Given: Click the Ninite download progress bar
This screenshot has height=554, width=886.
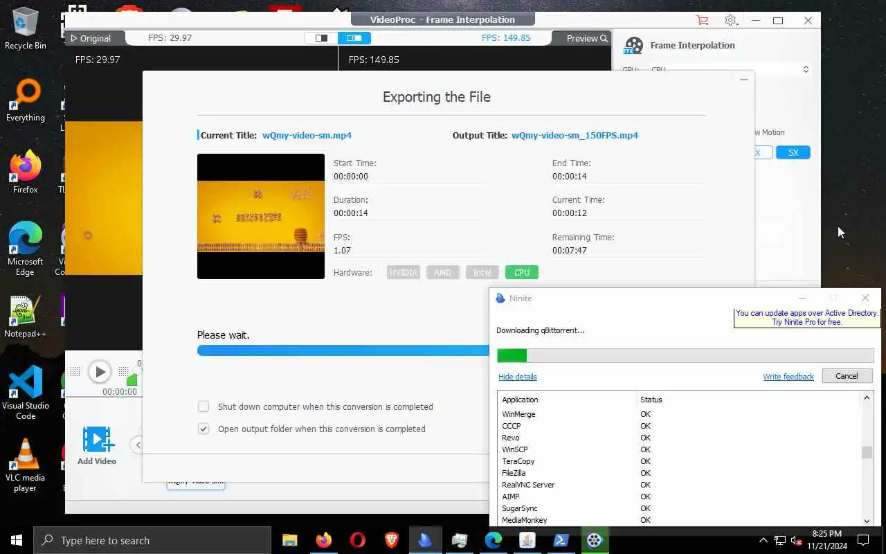Looking at the screenshot, I should 685,356.
